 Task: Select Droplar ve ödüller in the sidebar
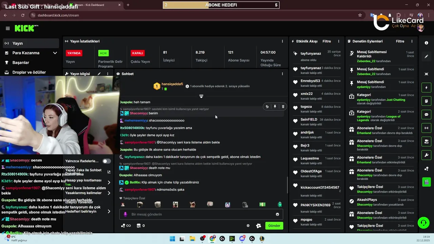pos(31,72)
